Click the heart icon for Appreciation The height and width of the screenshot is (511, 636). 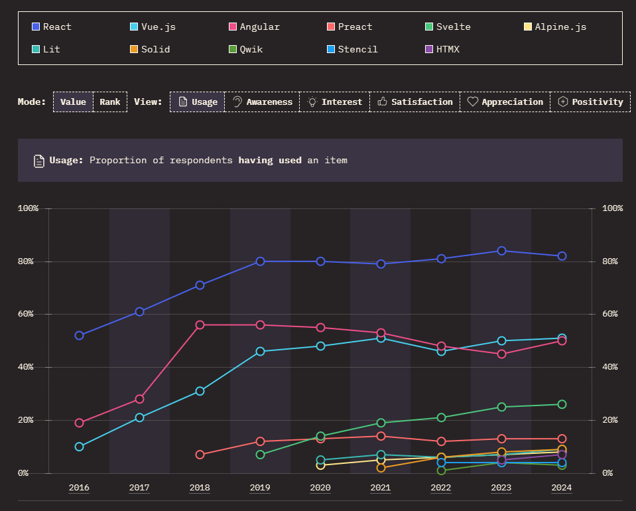point(472,102)
